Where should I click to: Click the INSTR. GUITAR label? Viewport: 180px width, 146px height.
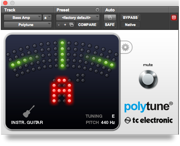27,122
